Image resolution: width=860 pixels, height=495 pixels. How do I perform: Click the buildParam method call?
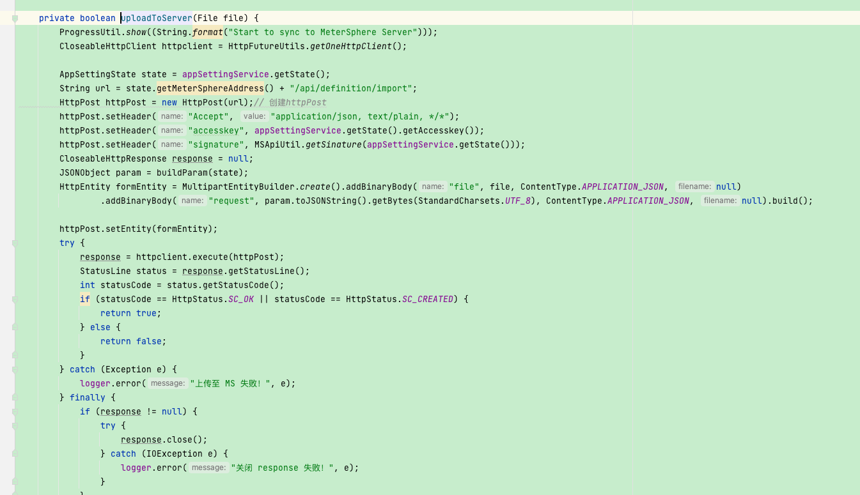click(182, 172)
